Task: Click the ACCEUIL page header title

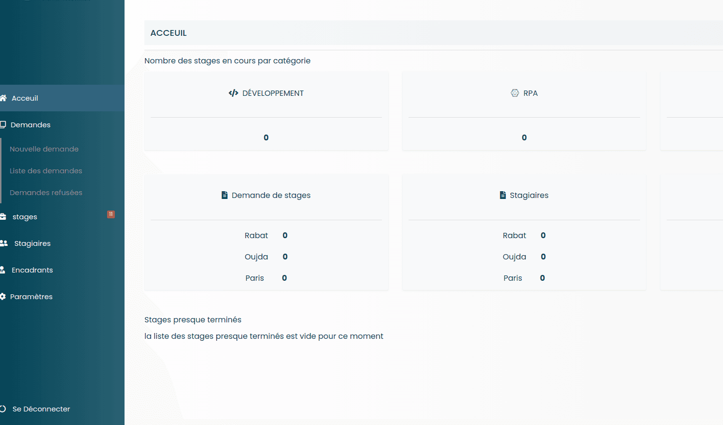Action: point(169,33)
